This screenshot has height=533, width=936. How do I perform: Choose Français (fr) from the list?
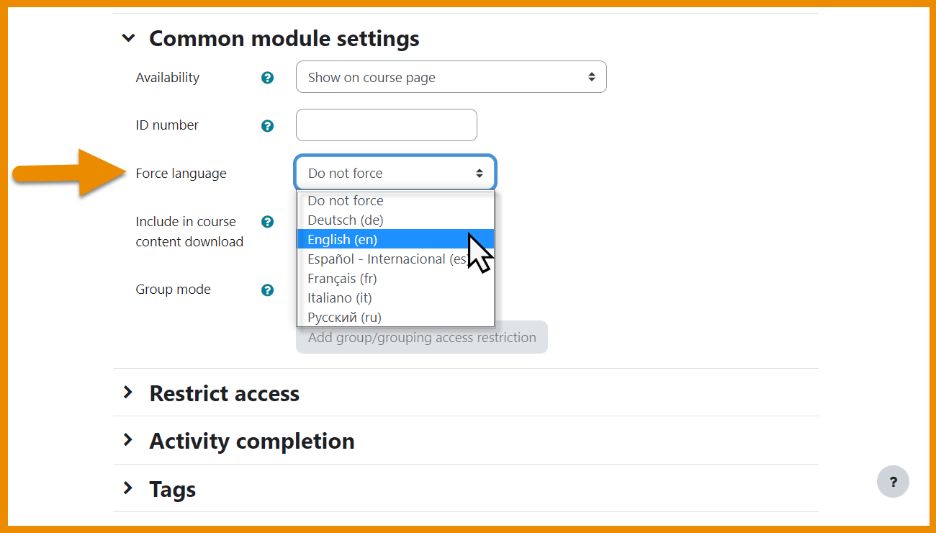343,279
